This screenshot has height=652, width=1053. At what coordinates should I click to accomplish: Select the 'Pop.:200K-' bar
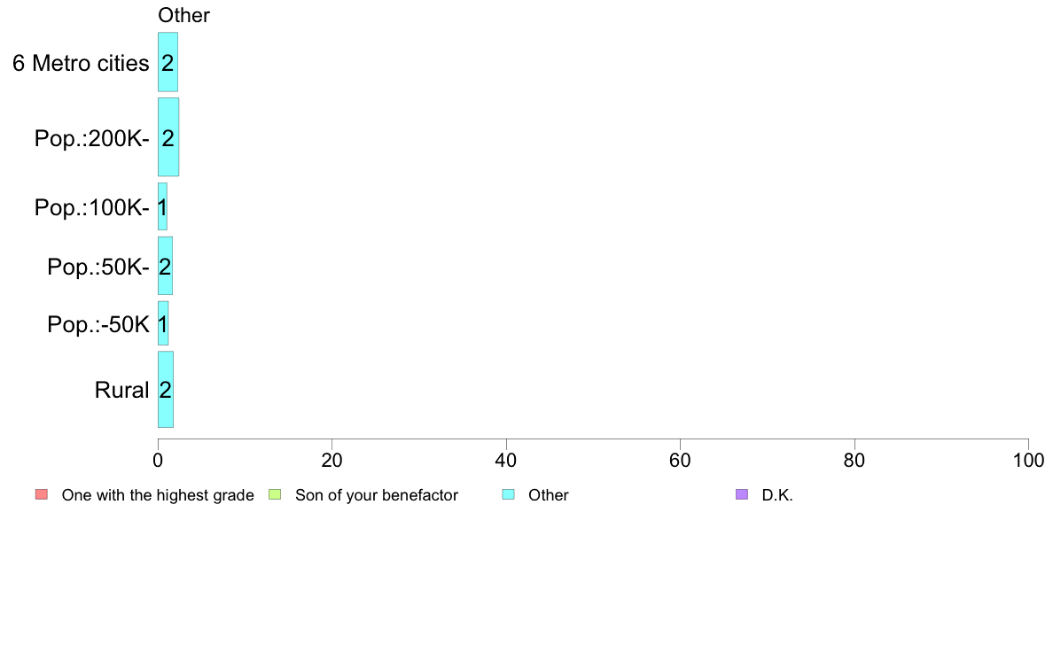(x=168, y=137)
